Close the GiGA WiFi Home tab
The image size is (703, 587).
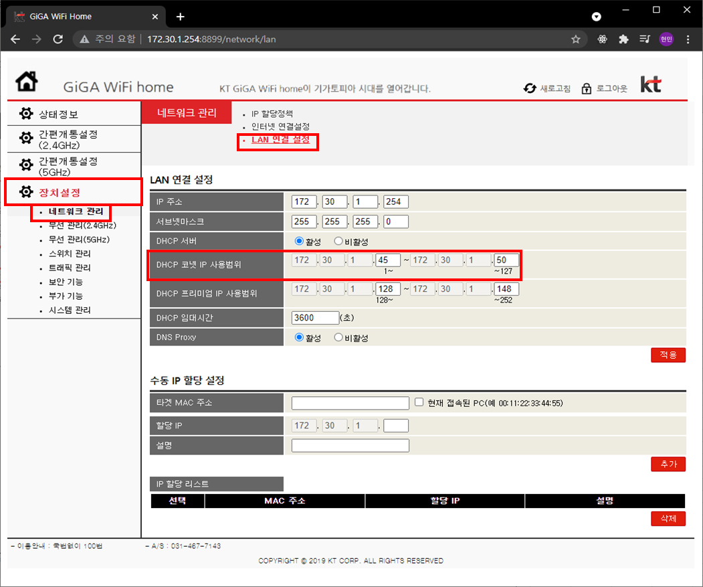(x=155, y=17)
